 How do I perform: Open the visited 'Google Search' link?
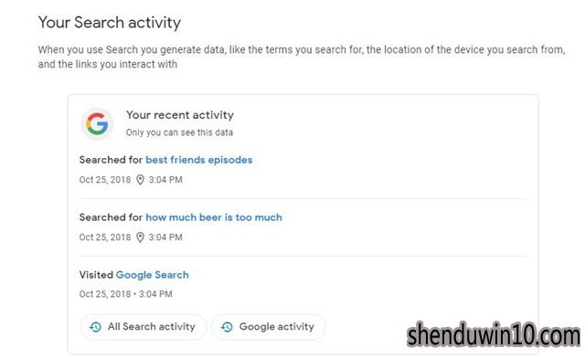coord(153,275)
